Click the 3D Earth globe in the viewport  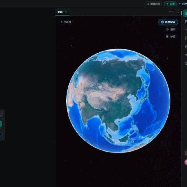[118, 101]
